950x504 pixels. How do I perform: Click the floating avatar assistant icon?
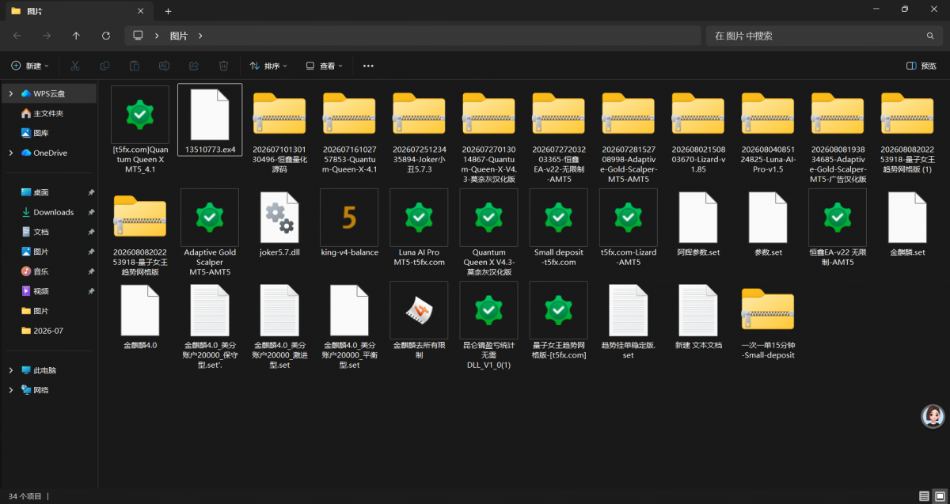point(934,415)
